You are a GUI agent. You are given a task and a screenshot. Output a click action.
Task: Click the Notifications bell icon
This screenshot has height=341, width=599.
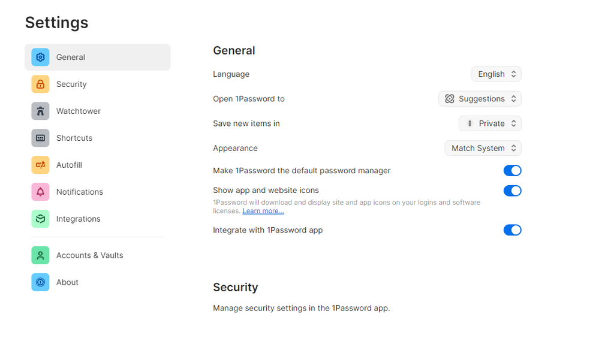tap(40, 192)
